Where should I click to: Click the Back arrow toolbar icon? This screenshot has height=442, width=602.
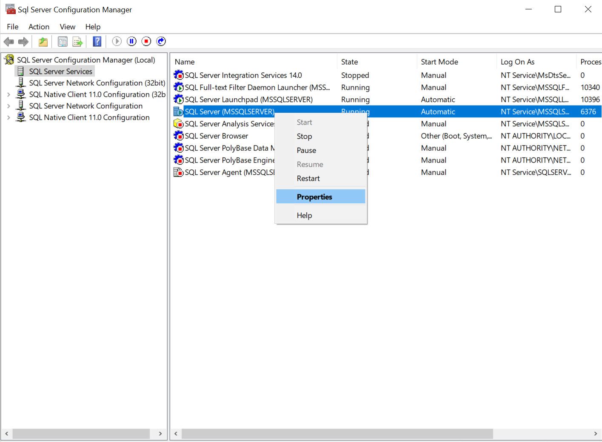(x=9, y=42)
